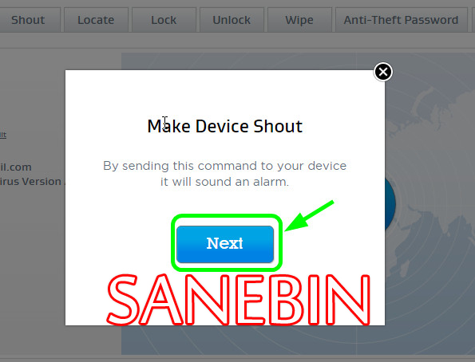This screenshot has width=475, height=362.
Task: Click the underlined link at left edge
Action: (3, 135)
